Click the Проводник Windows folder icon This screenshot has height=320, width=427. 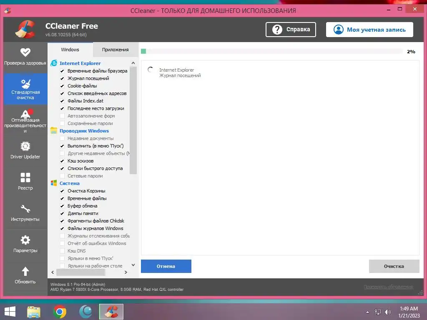[x=54, y=130]
